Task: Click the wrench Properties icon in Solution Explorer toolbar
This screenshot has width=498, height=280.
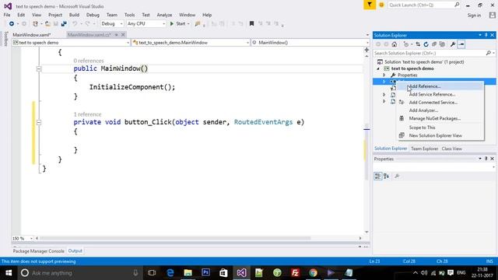Action: click(453, 44)
